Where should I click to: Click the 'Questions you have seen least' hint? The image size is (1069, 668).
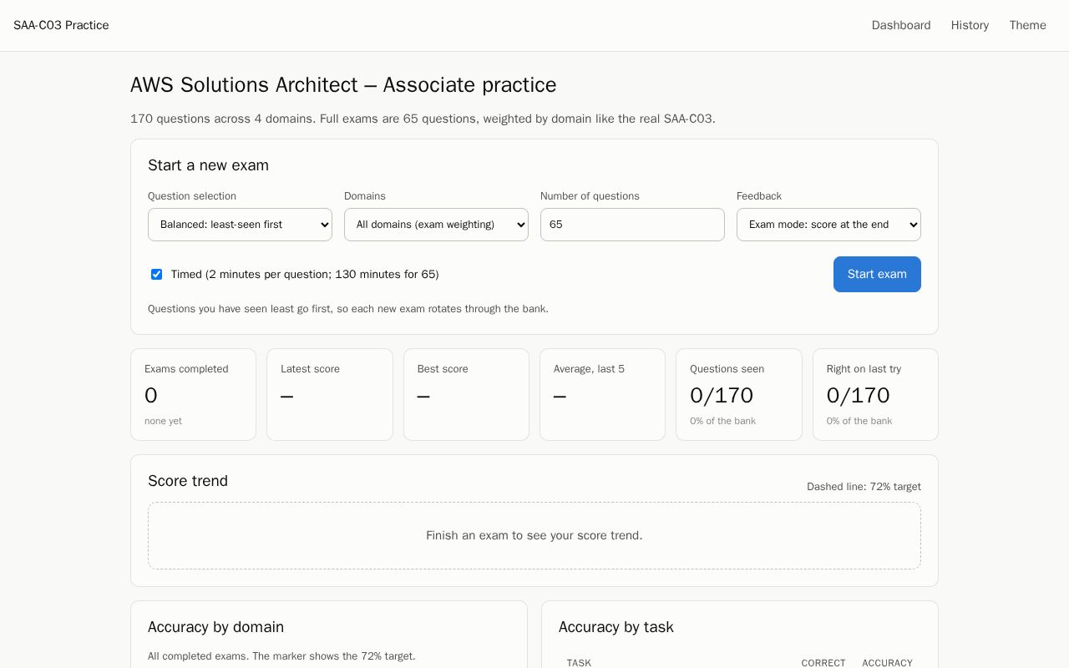348,309
